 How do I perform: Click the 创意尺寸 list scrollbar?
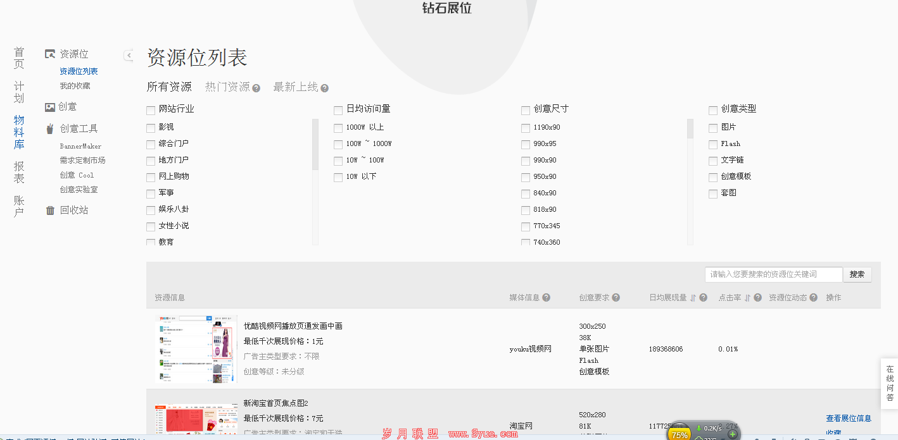[690, 129]
